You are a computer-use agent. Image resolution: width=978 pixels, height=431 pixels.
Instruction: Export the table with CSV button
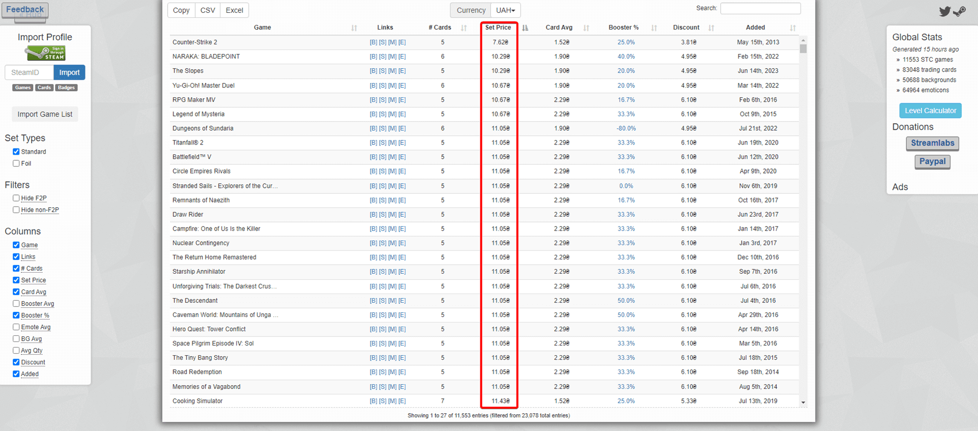(207, 10)
